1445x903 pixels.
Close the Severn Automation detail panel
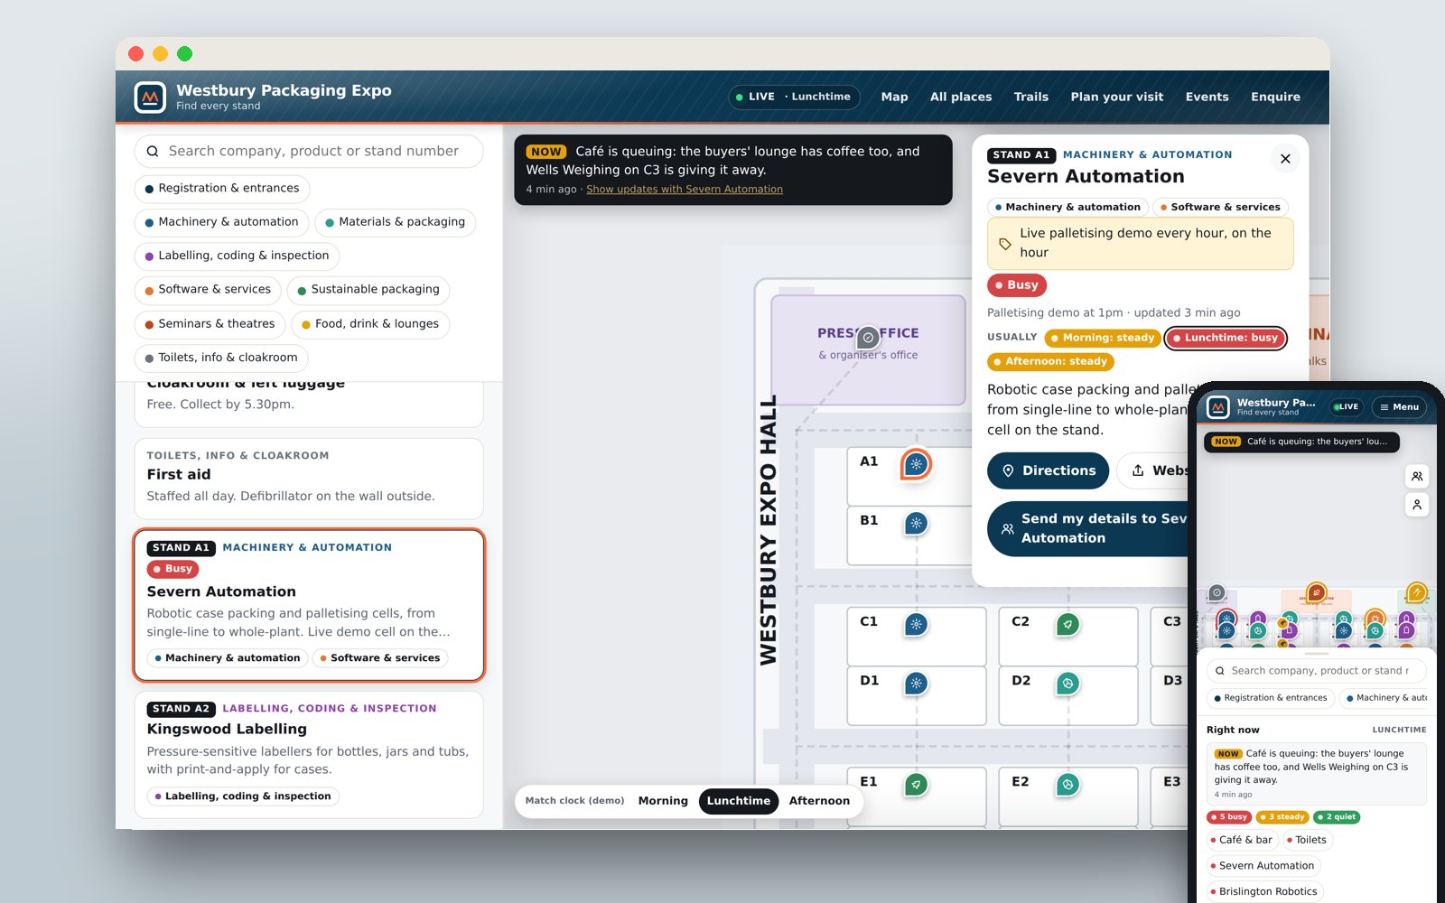(x=1285, y=159)
